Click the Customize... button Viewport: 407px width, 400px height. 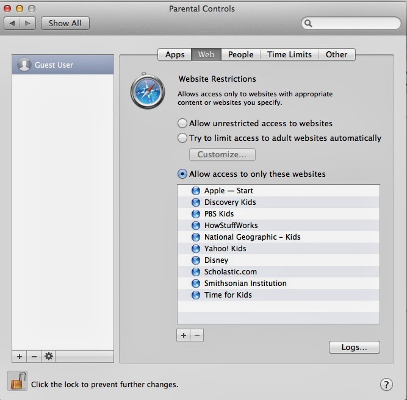[222, 155]
